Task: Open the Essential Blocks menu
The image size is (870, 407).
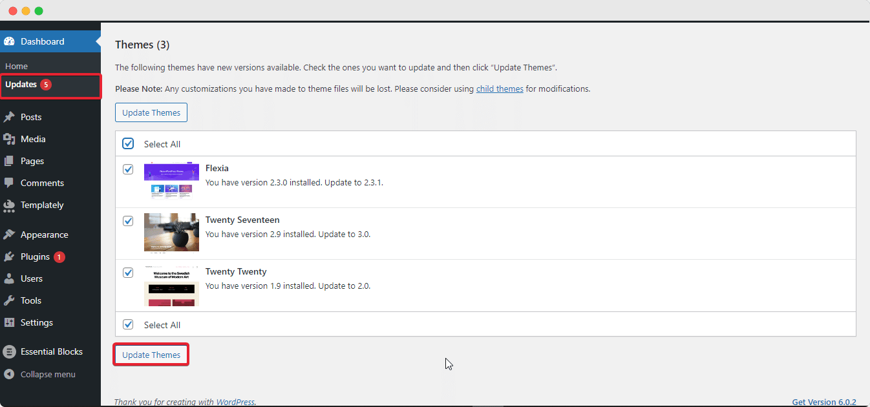Action: (x=50, y=351)
